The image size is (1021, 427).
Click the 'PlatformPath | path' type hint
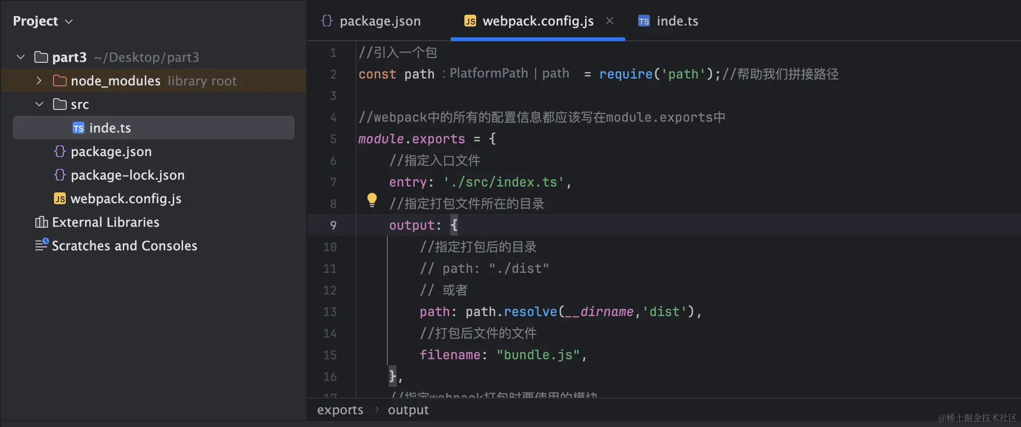(510, 73)
